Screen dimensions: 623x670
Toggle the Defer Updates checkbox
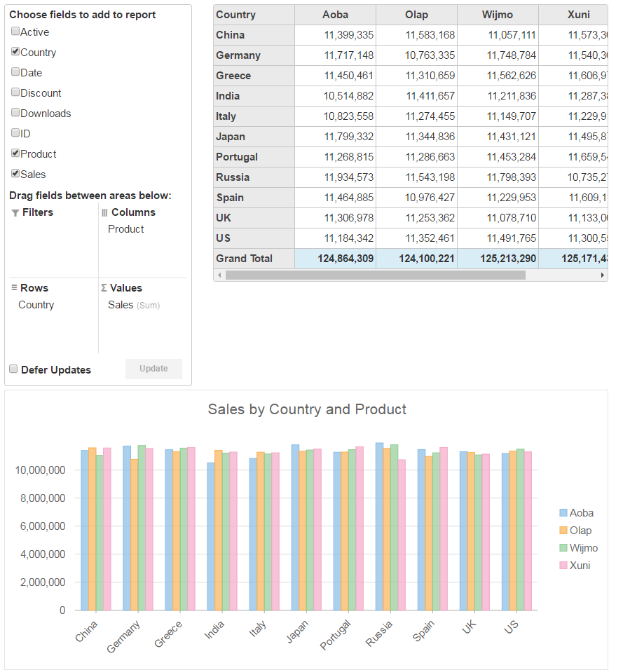tap(13, 369)
